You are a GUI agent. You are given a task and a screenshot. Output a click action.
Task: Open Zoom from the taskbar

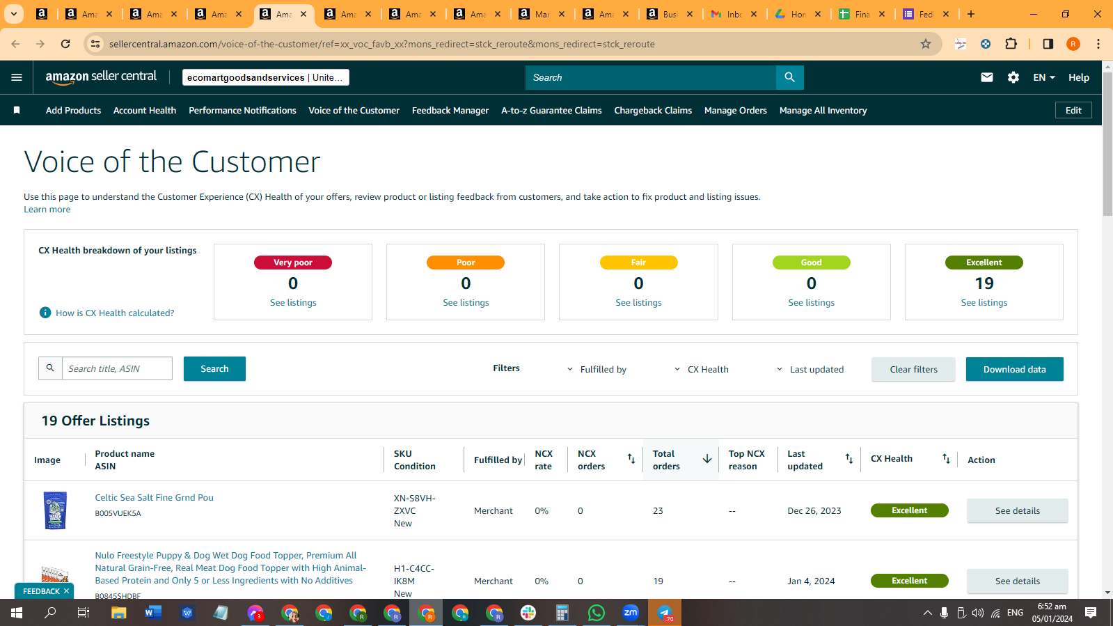631,613
